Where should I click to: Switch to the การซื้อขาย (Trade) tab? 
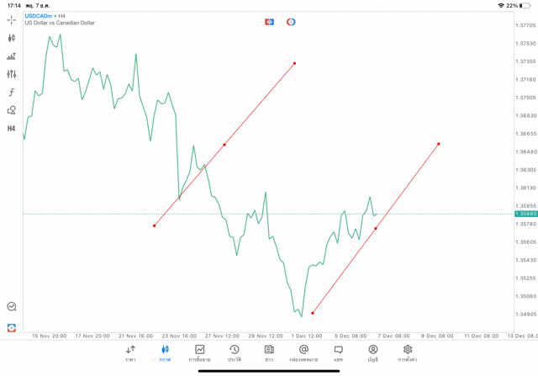click(x=200, y=353)
